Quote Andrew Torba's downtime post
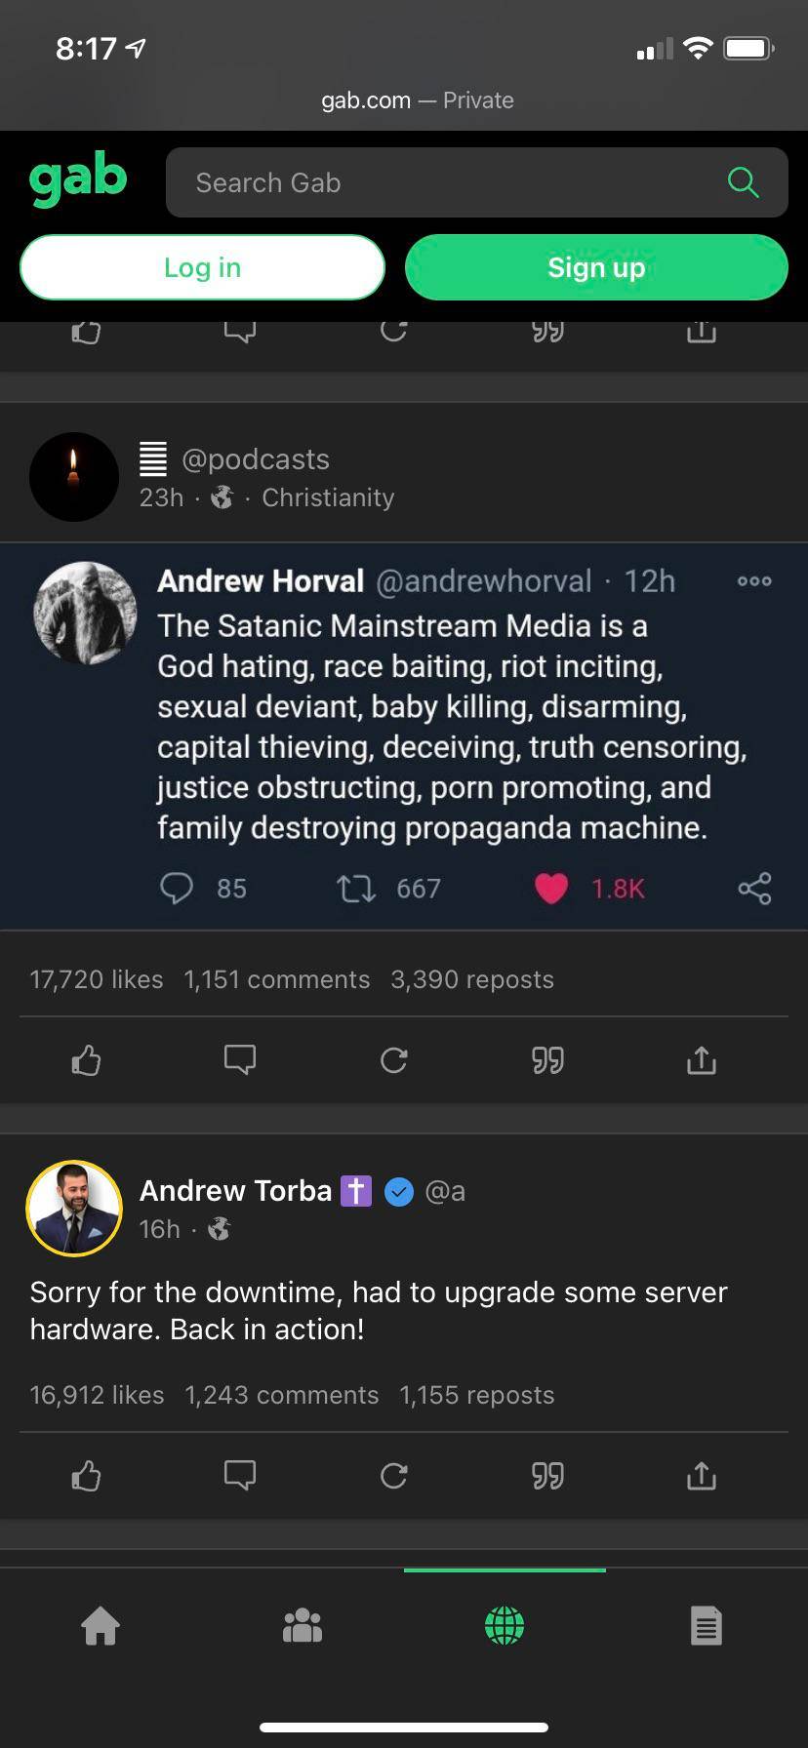 pyautogui.click(x=547, y=1476)
